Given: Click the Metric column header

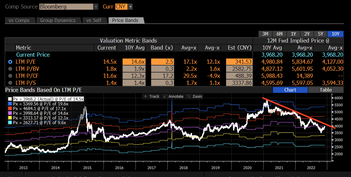Looking at the screenshot, I should pos(23,47).
